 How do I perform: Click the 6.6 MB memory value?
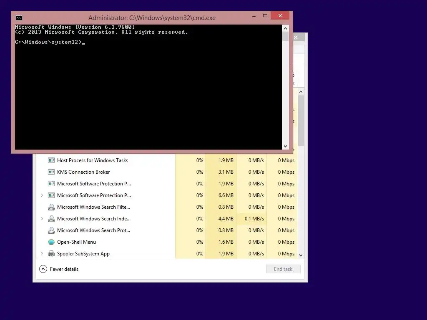pyautogui.click(x=226, y=195)
